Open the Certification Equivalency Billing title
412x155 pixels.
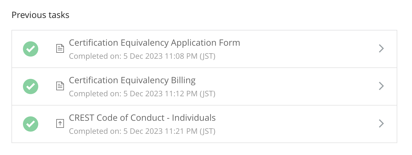pyautogui.click(x=132, y=80)
